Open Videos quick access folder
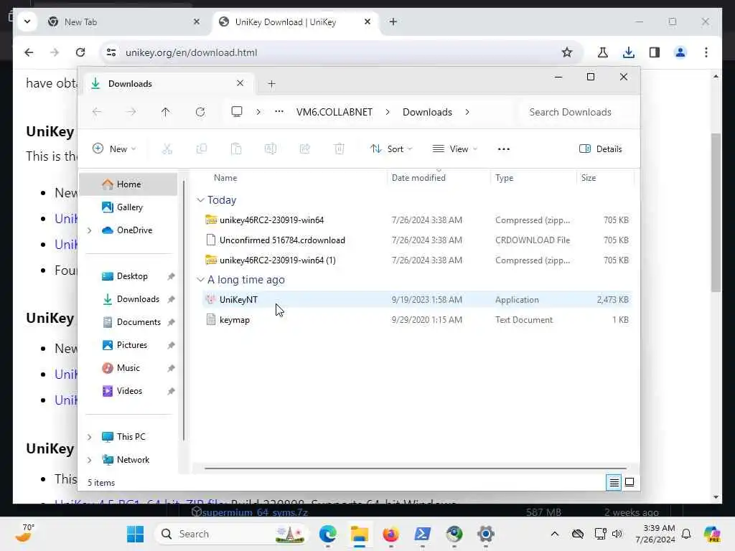The width and height of the screenshot is (735, 551). coord(128,391)
